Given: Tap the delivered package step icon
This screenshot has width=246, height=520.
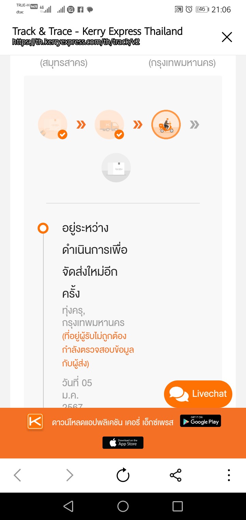Looking at the screenshot, I should tap(116, 168).
